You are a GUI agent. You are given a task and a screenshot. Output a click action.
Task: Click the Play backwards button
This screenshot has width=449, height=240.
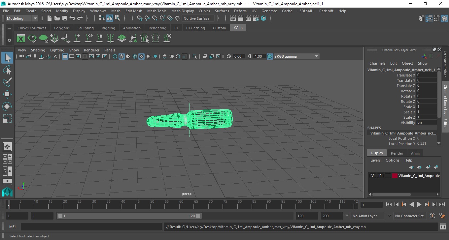pos(412,204)
